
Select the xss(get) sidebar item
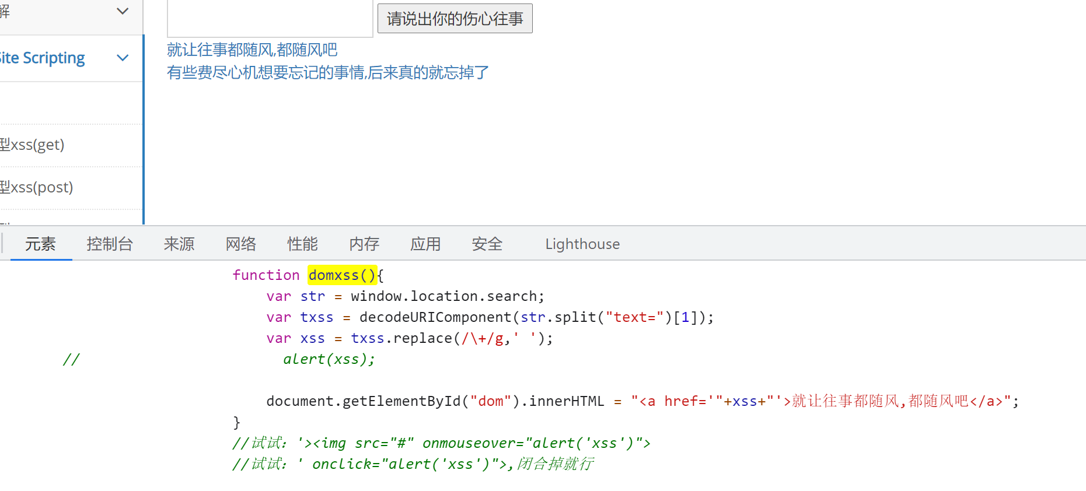coord(32,145)
